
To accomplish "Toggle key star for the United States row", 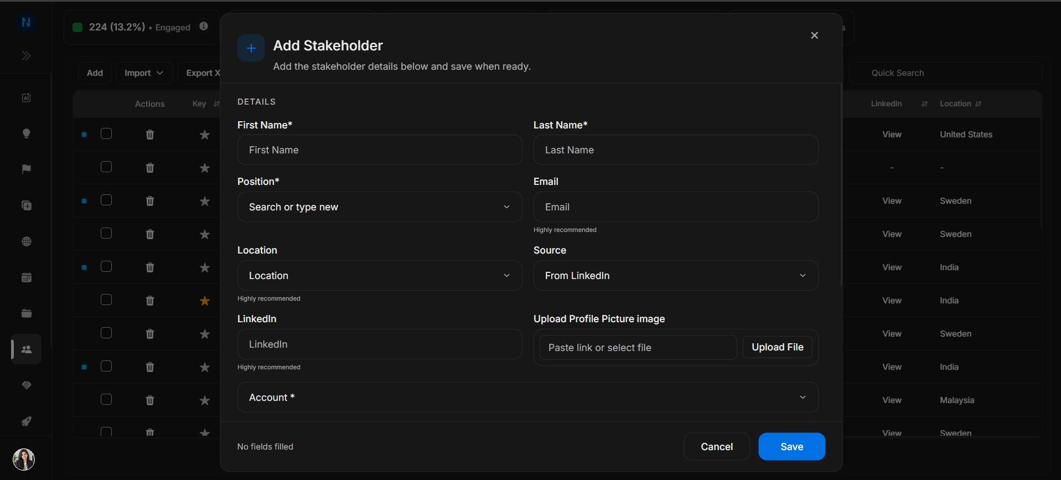I will (205, 135).
